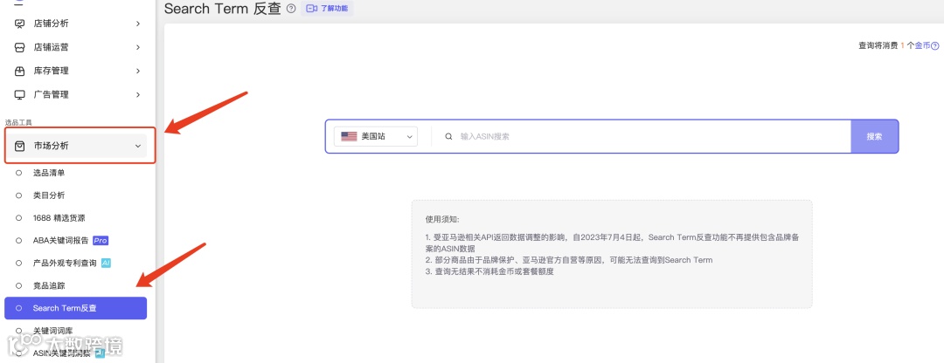The image size is (944, 363).
Task: Click the 使用须知 heading text
Action: [x=442, y=219]
